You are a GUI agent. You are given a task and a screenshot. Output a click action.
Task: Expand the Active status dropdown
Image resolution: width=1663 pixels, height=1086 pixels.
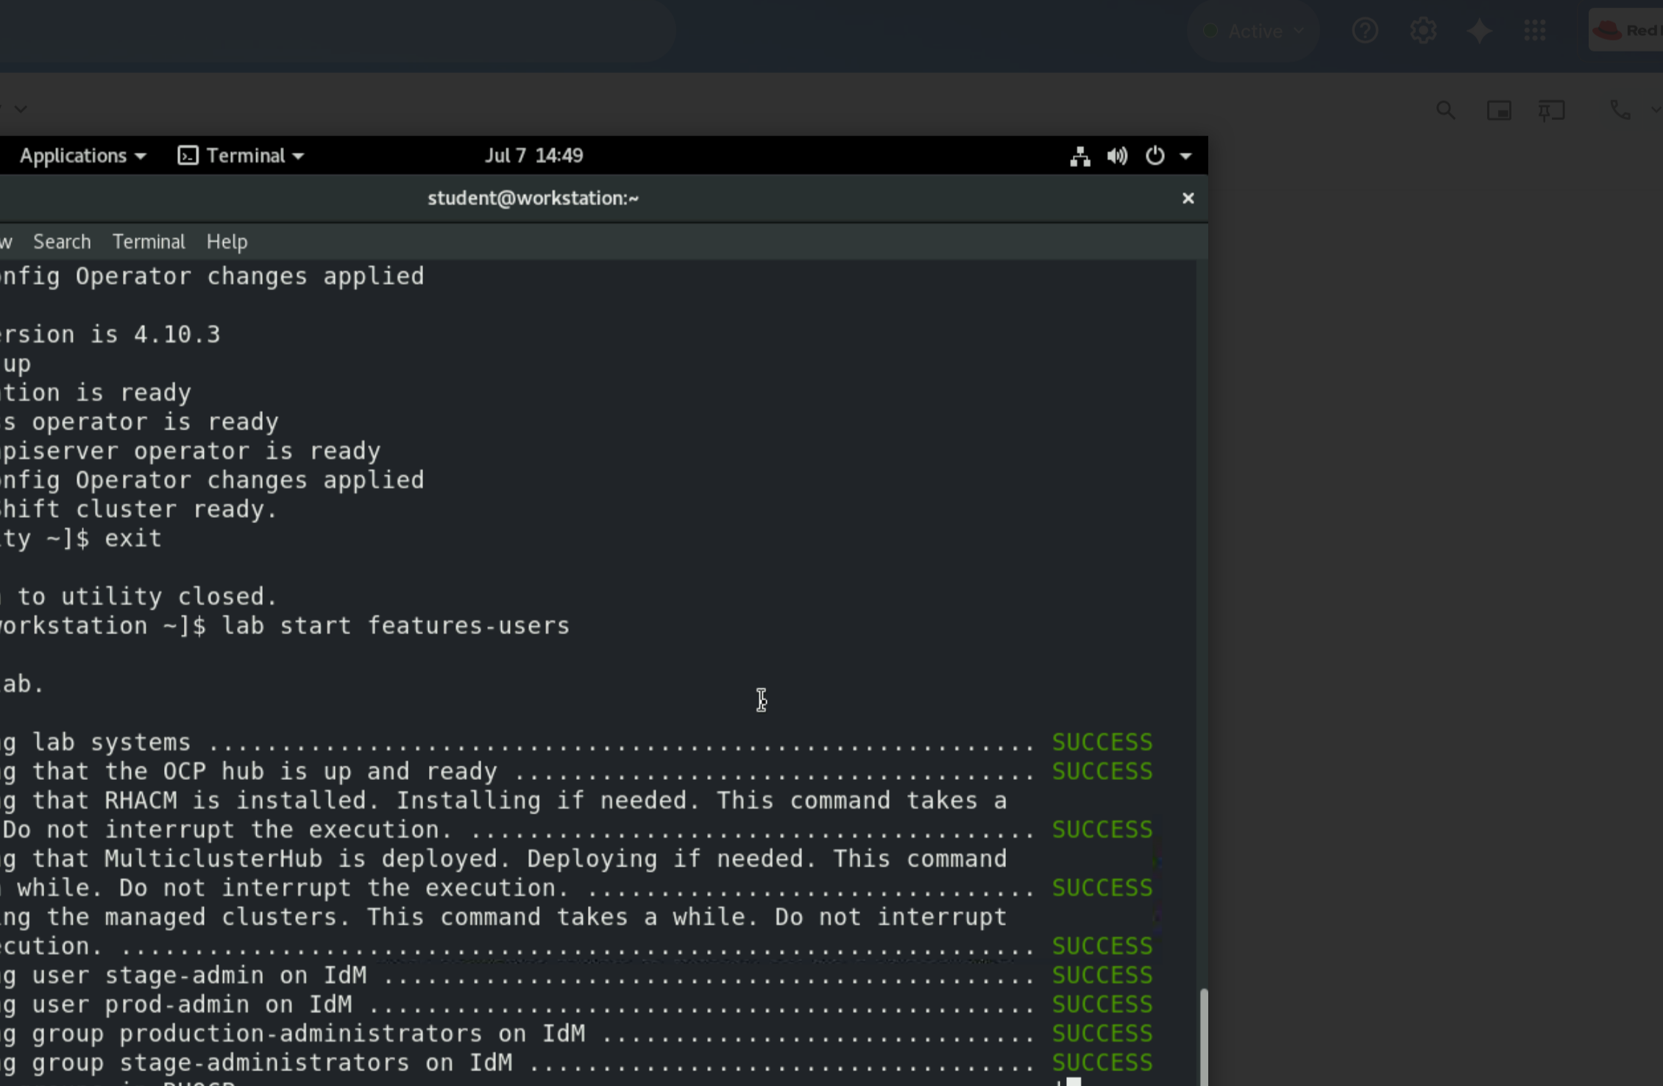pyautogui.click(x=1254, y=31)
